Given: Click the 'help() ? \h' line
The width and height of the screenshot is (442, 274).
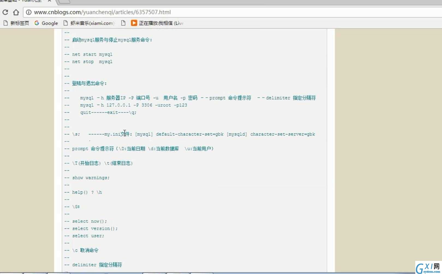Looking at the screenshot, I should (87, 192).
